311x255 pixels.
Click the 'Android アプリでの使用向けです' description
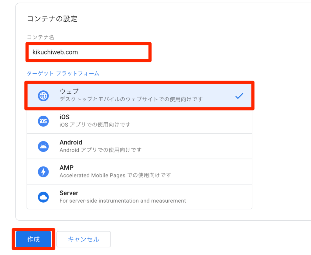101,150
